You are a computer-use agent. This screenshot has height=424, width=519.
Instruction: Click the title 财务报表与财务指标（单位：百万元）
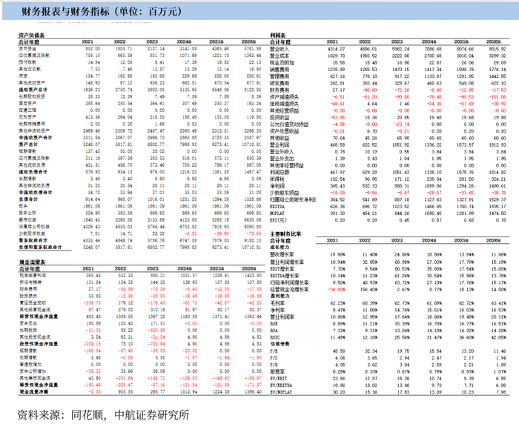[x=102, y=12]
